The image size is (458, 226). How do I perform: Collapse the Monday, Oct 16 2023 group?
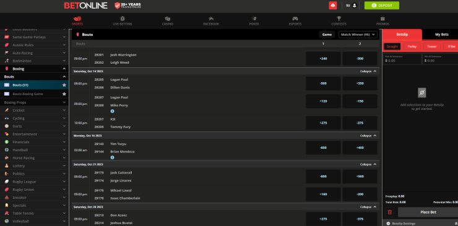pyautogui.click(x=368, y=136)
